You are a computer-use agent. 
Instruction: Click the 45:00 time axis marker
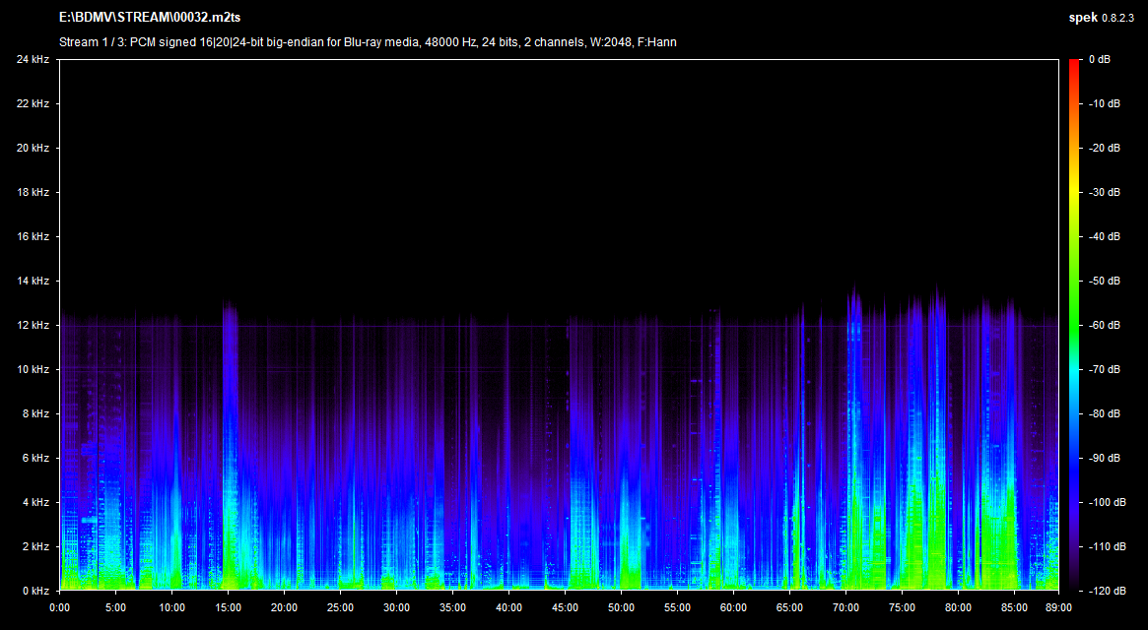pos(565,606)
